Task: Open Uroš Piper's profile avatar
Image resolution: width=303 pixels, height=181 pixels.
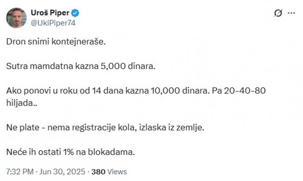Action: tap(16, 18)
